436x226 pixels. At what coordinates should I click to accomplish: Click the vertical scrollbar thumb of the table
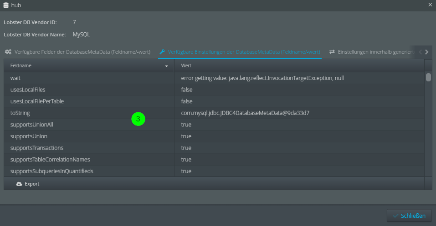click(428, 77)
